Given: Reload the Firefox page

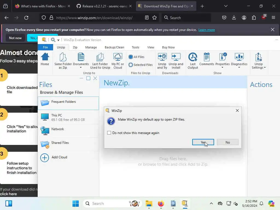Looking at the screenshot, I should pos(26,18).
